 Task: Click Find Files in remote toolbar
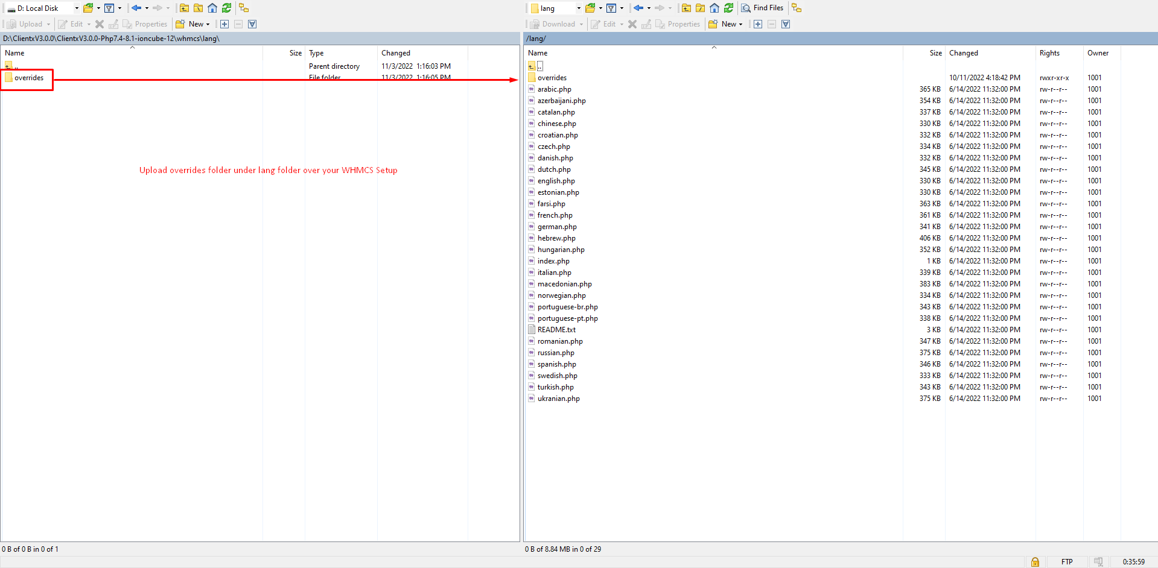pos(762,8)
